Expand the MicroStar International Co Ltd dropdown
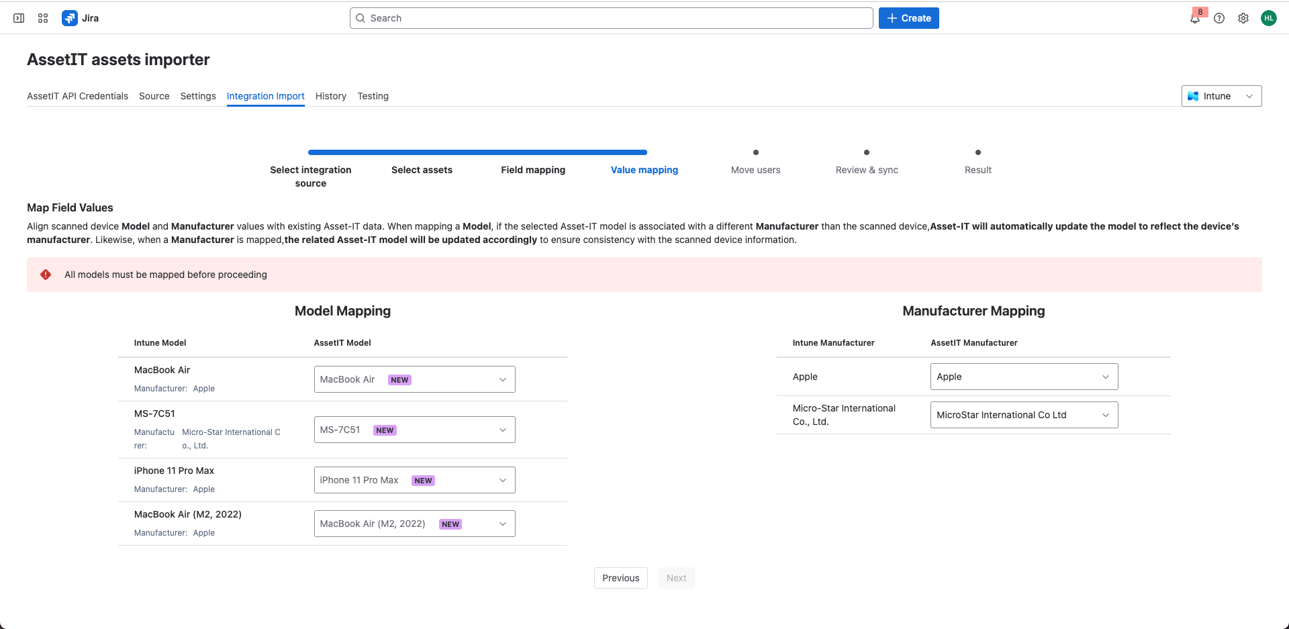The image size is (1289, 629). (x=1024, y=415)
